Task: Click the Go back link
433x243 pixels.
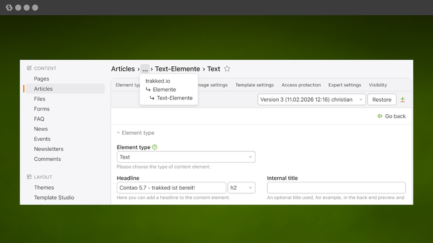Action: 395,116
